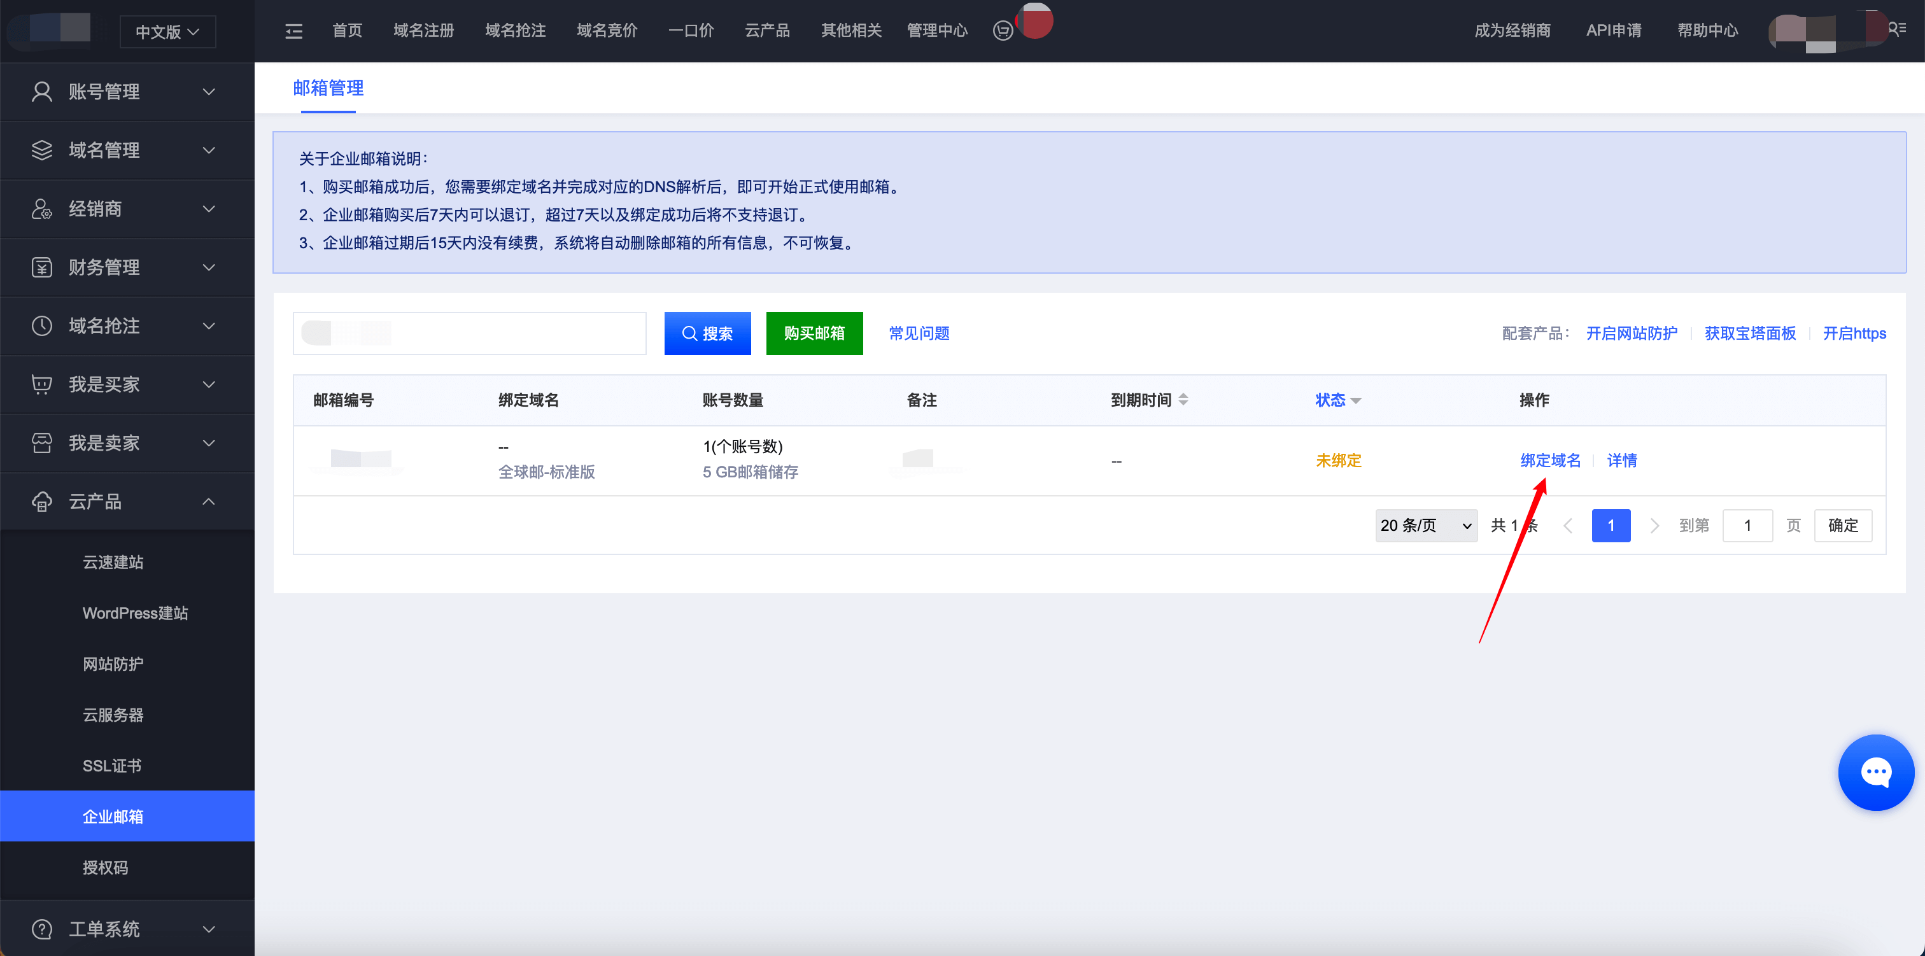Click the 工单系统 question mark icon
This screenshot has width=1925, height=956.
point(42,929)
